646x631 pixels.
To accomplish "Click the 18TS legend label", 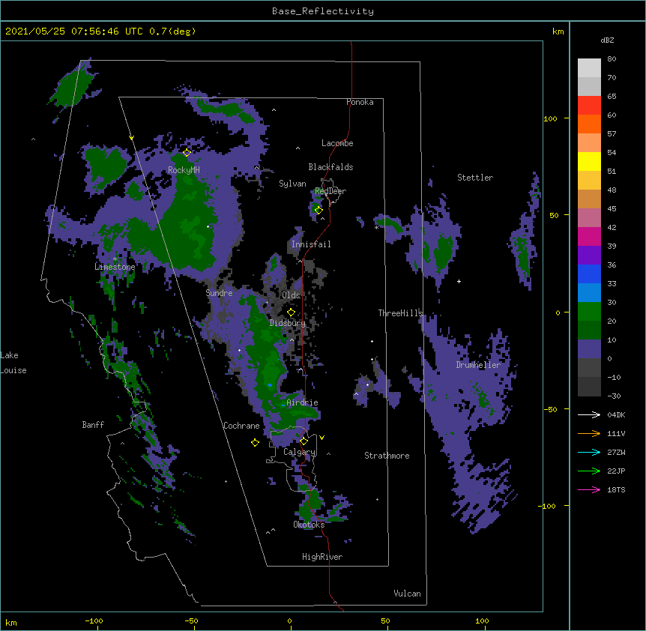I will (616, 489).
